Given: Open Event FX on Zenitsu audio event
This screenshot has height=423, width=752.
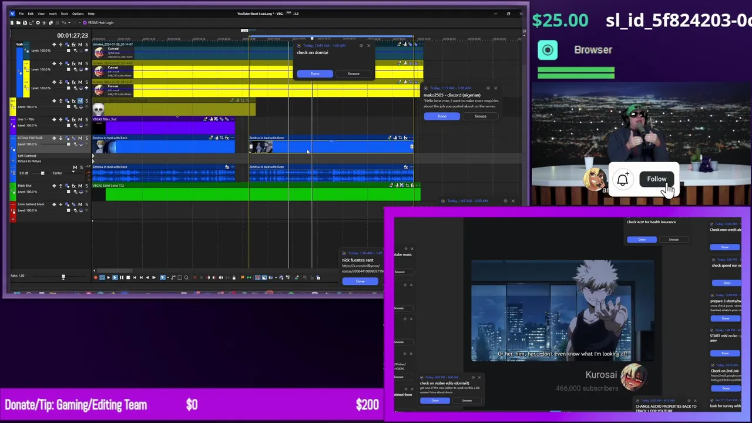Looking at the screenshot, I should (x=227, y=167).
